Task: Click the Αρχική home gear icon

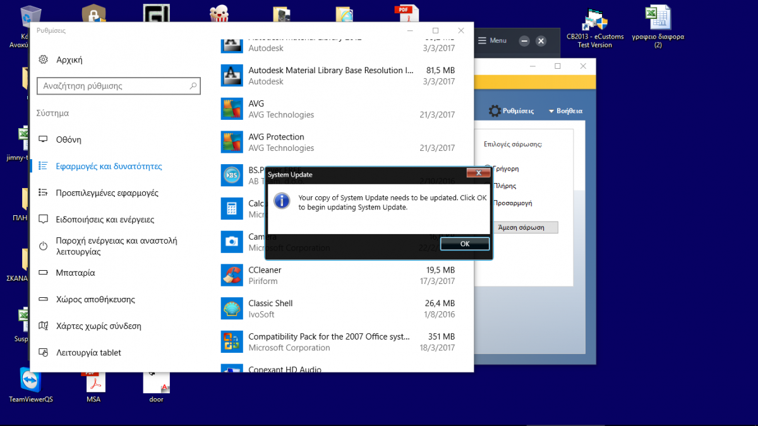Action: (x=44, y=60)
